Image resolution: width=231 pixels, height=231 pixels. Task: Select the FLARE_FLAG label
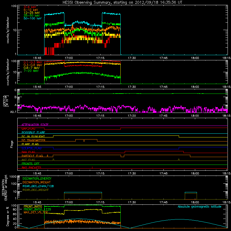tap(30, 144)
